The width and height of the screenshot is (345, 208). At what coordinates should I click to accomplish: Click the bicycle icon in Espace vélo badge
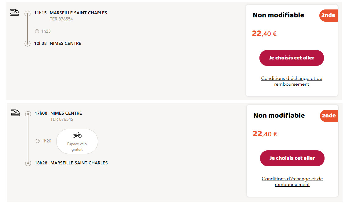point(77,135)
